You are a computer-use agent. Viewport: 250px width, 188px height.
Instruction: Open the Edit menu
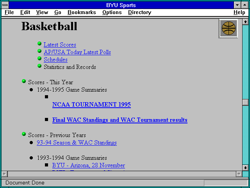click(25, 12)
